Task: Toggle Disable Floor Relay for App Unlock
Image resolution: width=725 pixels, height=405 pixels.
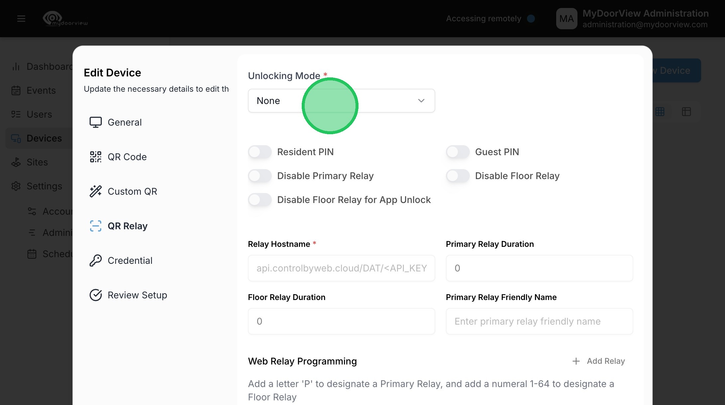Action: tap(260, 200)
